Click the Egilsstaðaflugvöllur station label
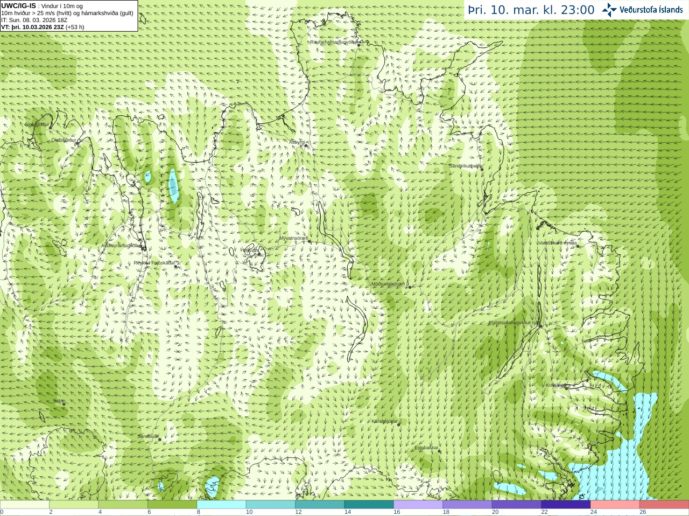Viewport: 689px width, 516px height. (514, 323)
